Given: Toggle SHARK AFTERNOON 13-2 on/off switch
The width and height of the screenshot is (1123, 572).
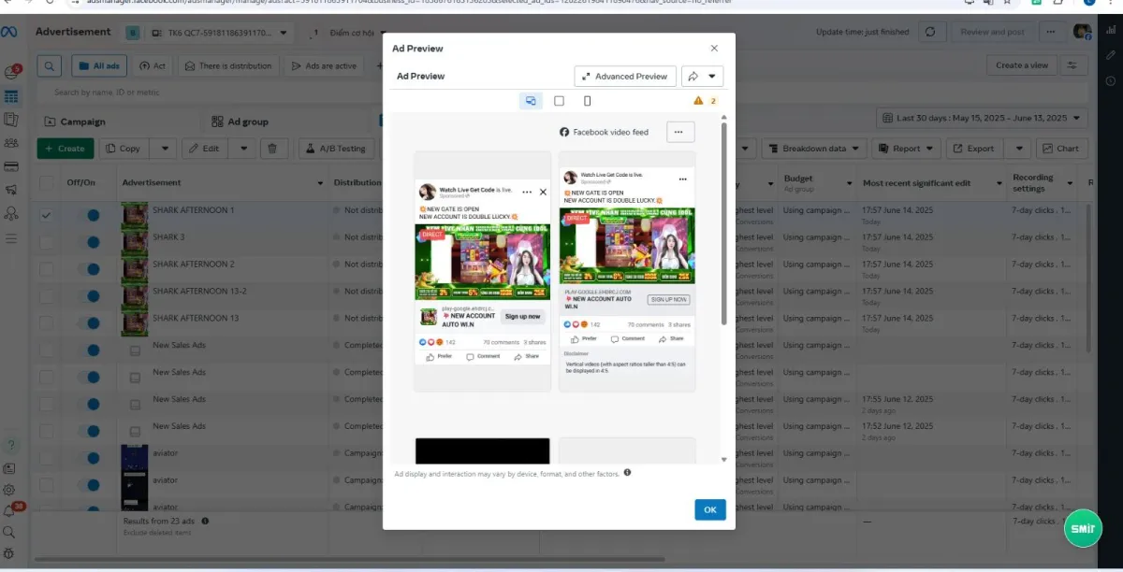Looking at the screenshot, I should coord(88,295).
